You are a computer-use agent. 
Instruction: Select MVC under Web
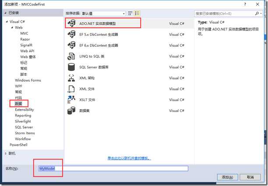(24, 33)
